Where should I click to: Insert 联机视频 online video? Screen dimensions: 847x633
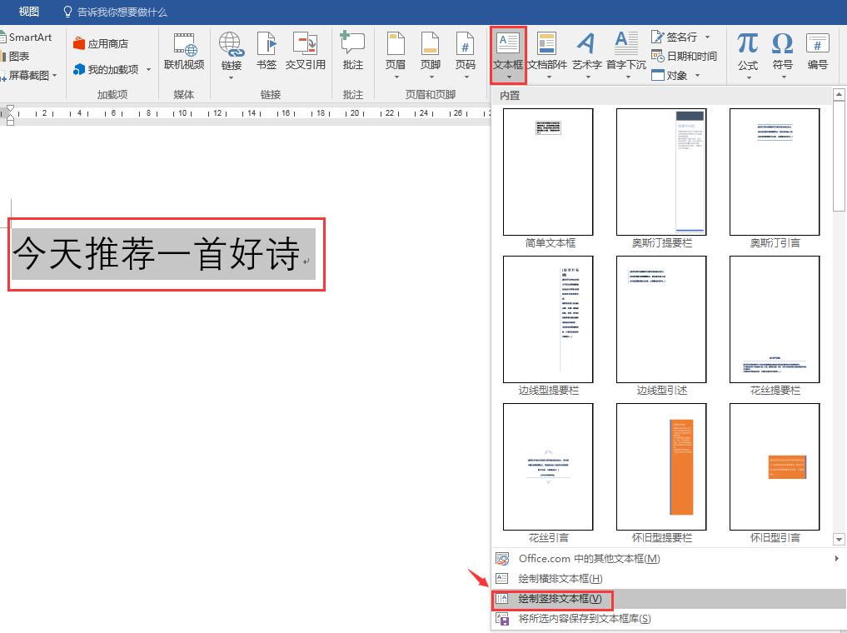(x=184, y=52)
